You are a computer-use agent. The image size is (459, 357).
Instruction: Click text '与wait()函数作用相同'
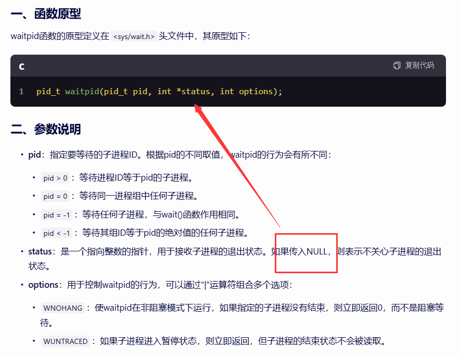pyautogui.click(x=194, y=215)
